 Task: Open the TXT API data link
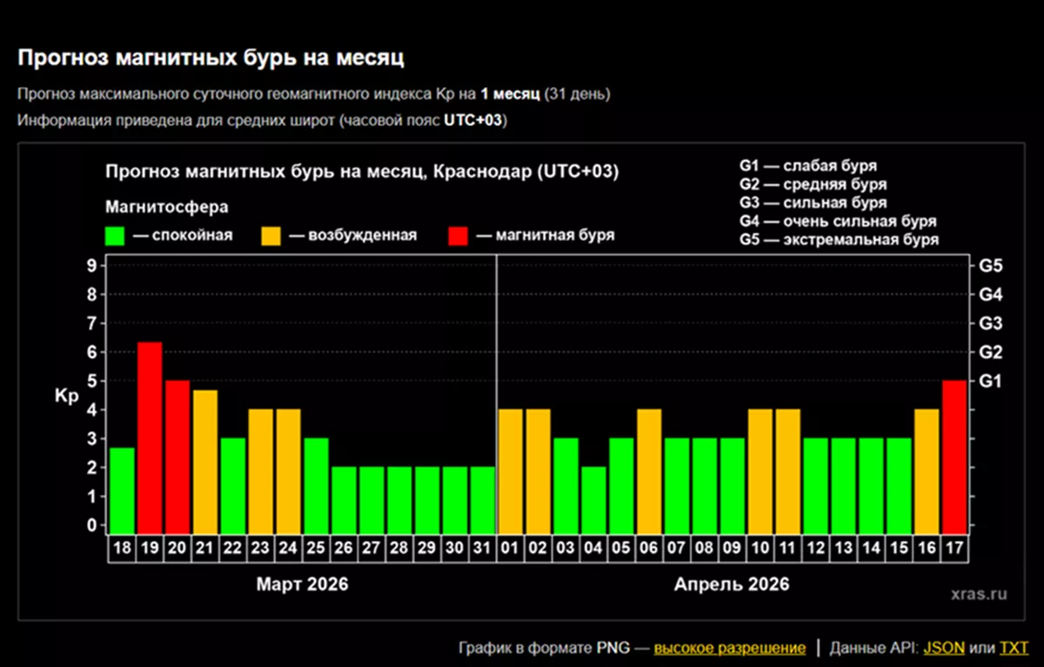coord(1014,648)
